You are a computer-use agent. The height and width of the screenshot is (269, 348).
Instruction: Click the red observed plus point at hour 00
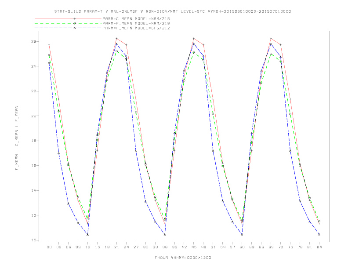tap(49, 45)
